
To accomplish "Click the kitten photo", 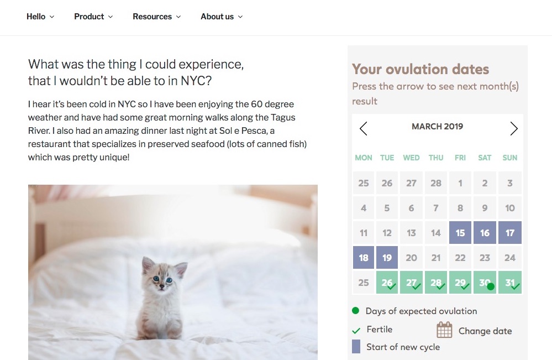I will coord(173,272).
